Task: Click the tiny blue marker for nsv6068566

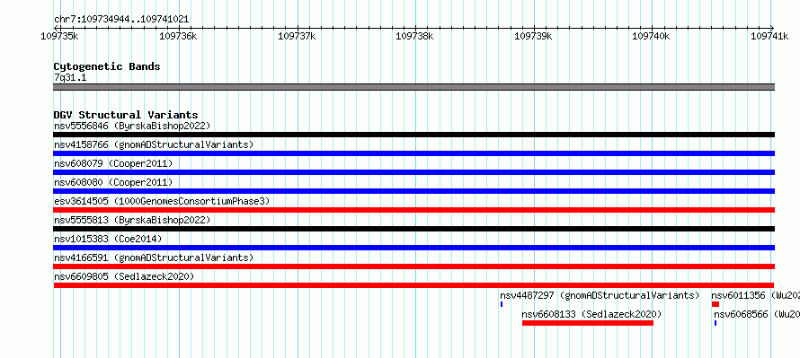Action: [716, 323]
